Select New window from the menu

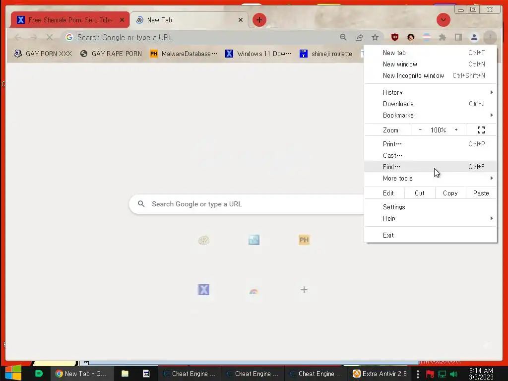[x=431, y=64]
